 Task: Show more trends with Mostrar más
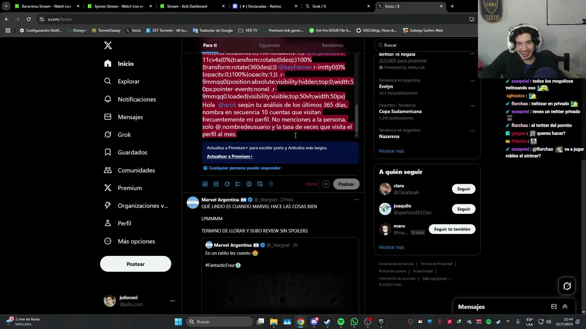[391, 151]
